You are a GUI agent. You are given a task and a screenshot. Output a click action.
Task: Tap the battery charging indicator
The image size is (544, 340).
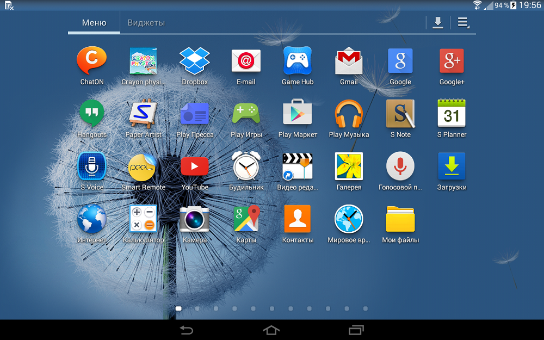tap(514, 5)
